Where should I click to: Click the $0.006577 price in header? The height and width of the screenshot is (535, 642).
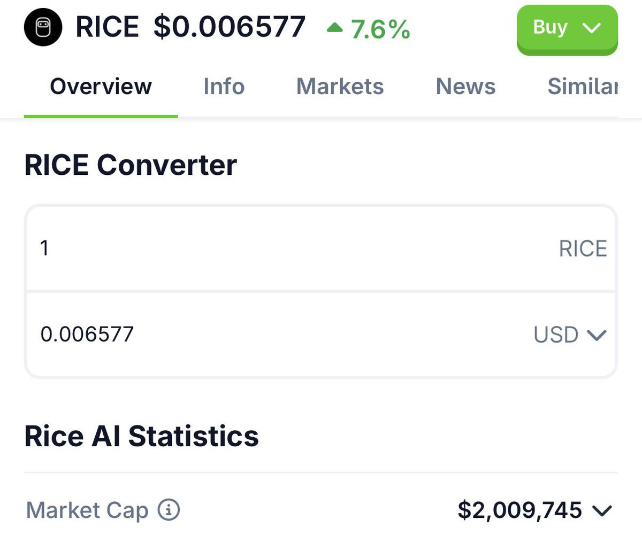pyautogui.click(x=230, y=27)
